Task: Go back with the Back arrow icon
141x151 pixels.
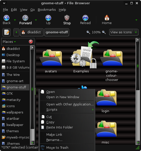Action: [7, 18]
